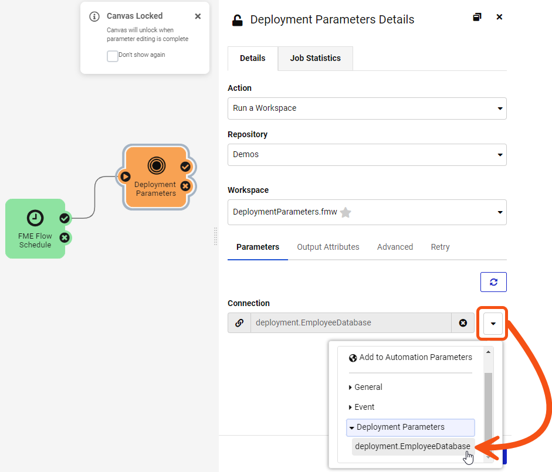Image resolution: width=552 pixels, height=472 pixels.
Task: Open the Workspace dropdown
Action: point(367,212)
